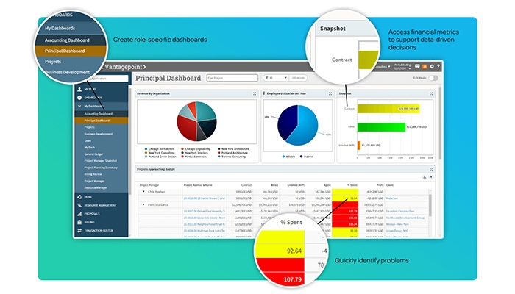Click the Project Number & Name column header

click(198, 185)
